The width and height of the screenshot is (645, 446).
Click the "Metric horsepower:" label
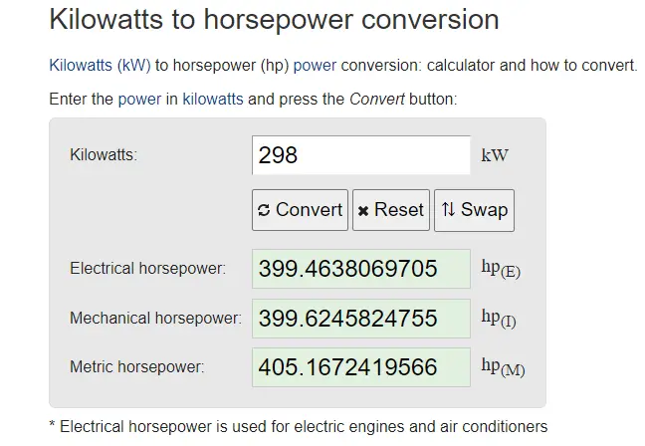[136, 367]
